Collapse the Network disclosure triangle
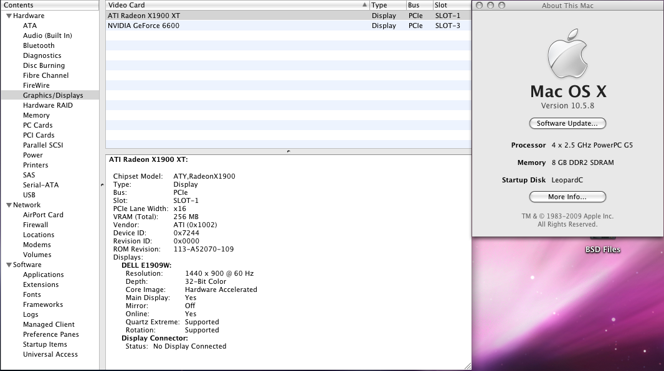 (x=9, y=205)
